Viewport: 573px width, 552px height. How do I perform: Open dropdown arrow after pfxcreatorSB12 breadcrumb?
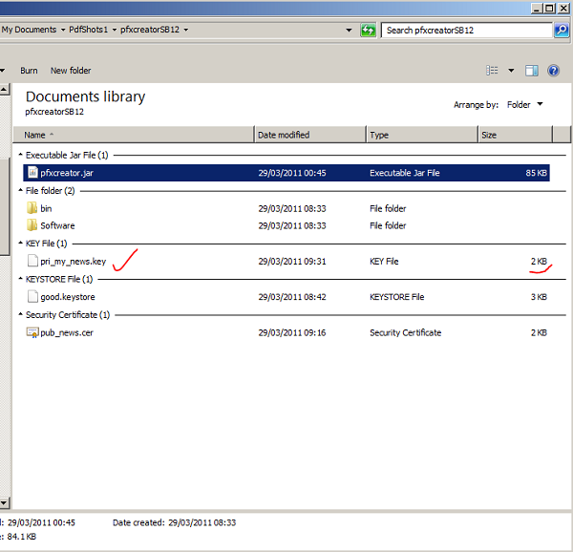(186, 30)
